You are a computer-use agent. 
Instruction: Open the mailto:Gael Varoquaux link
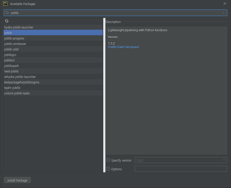pyautogui.click(x=123, y=47)
